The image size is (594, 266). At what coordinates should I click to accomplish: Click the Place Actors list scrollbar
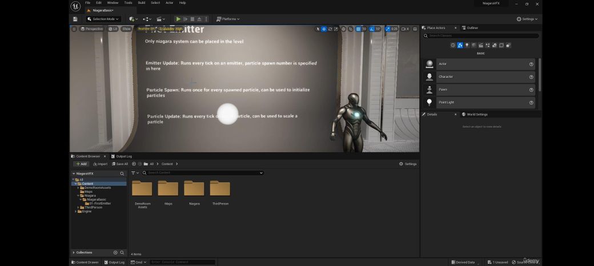(539, 74)
